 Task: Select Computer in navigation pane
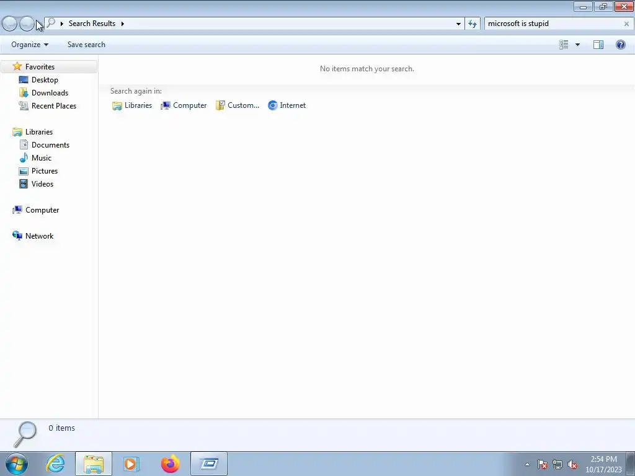(x=42, y=209)
